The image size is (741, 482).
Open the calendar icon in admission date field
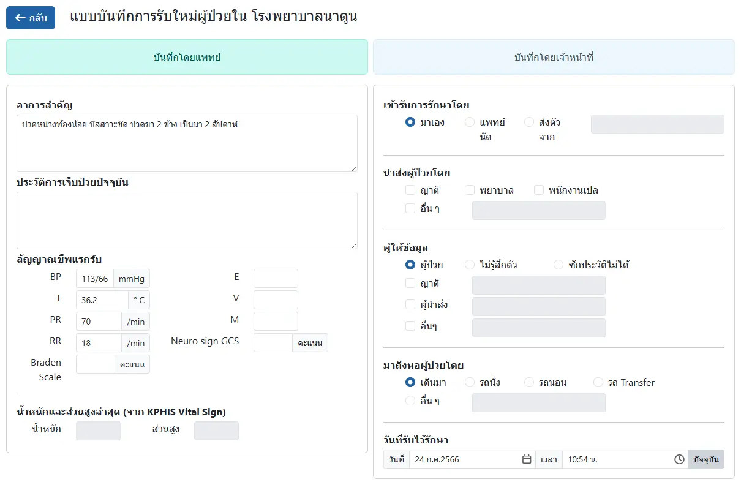point(526,459)
